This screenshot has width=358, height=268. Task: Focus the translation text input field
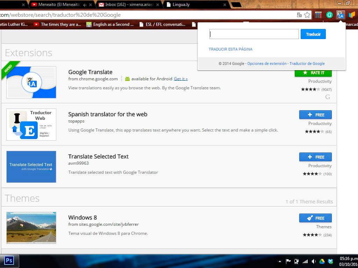click(254, 34)
